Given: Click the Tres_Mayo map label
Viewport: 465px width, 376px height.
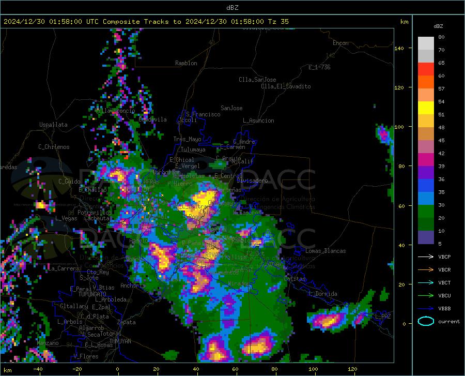Looking at the screenshot, I should coord(187,139).
